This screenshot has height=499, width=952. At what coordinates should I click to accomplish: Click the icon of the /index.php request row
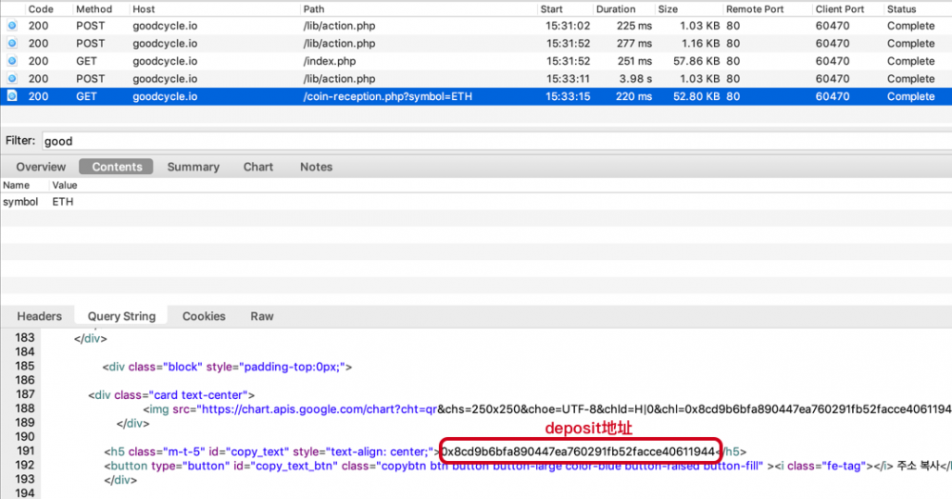coord(11,61)
